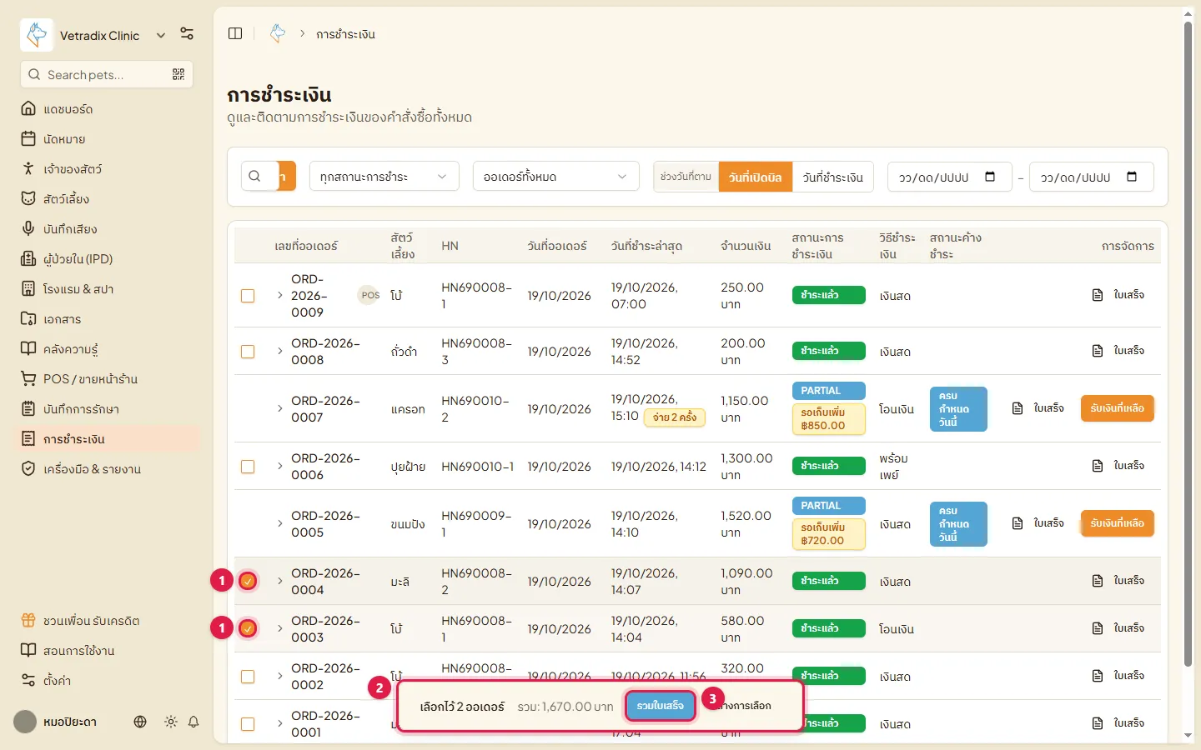Click the QR code scan icon in search

pos(178,75)
